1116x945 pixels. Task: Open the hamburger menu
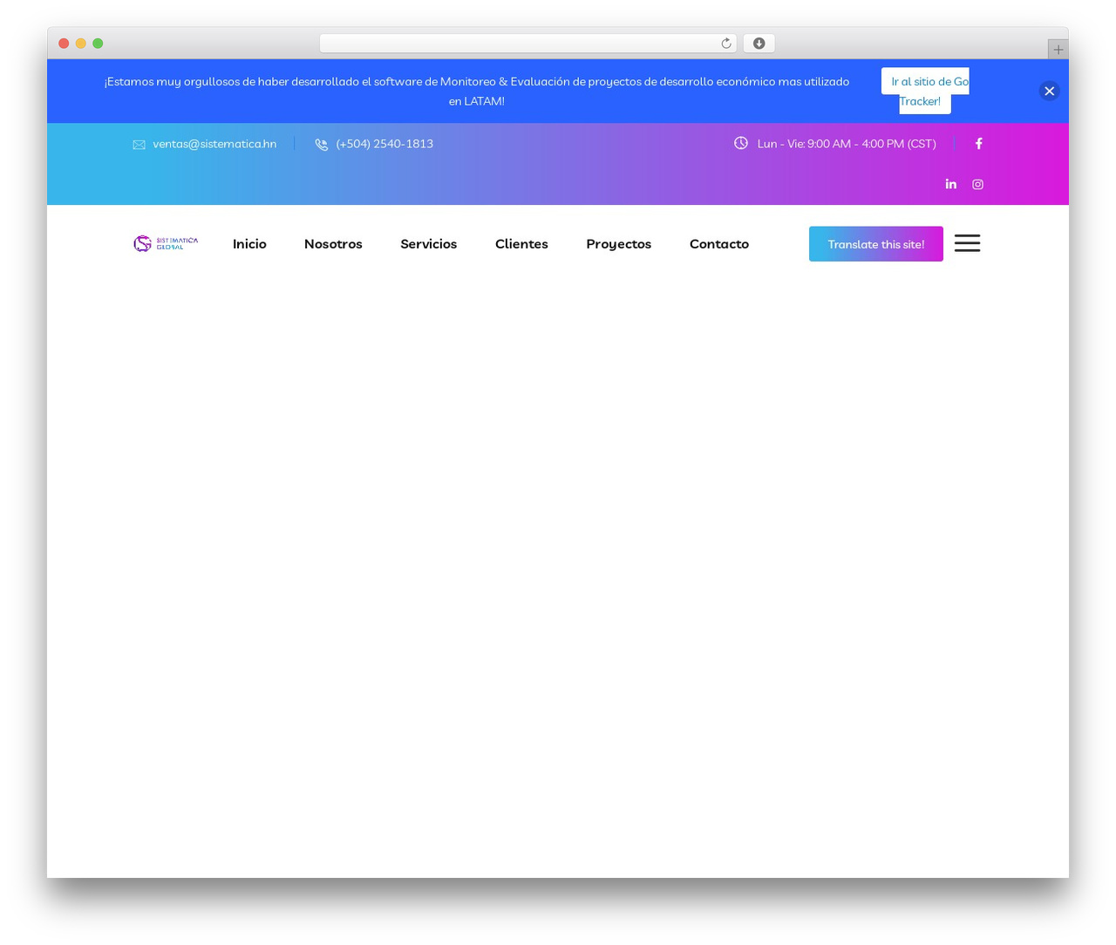(x=967, y=243)
